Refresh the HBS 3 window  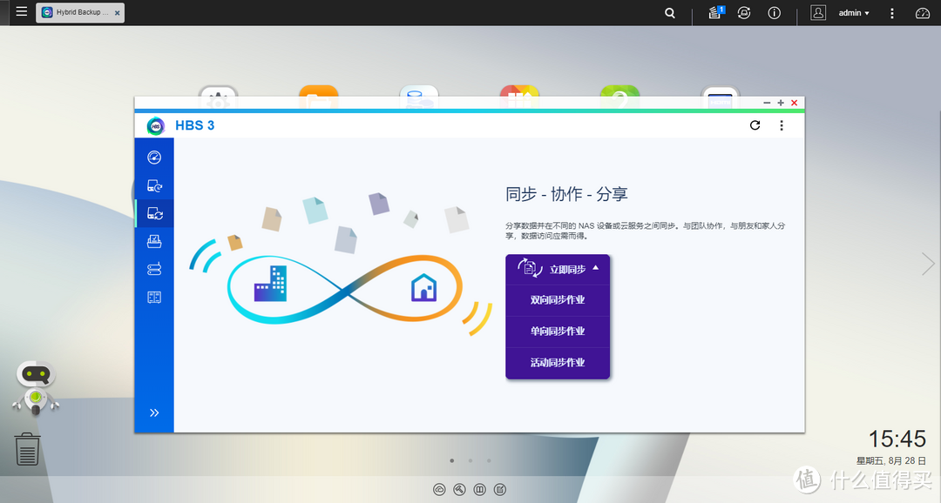(x=755, y=125)
